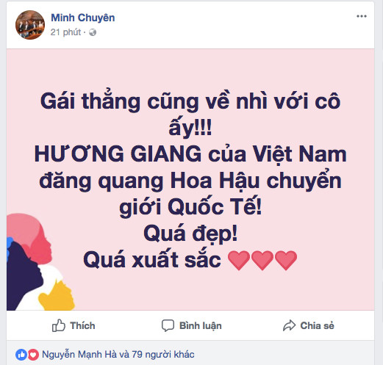Click Minh Chuyên profile picture
383x365 pixels.
[x=30, y=25]
